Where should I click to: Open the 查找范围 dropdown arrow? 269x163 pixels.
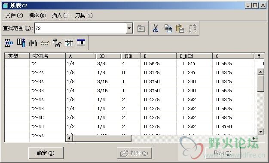[x=129, y=28]
